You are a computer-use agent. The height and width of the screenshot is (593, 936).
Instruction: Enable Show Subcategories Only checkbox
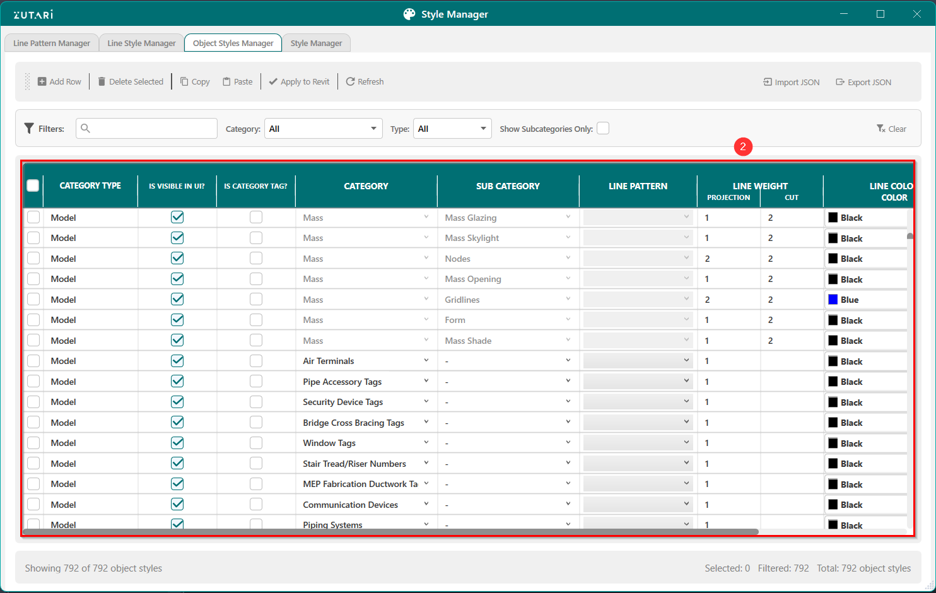tap(603, 129)
